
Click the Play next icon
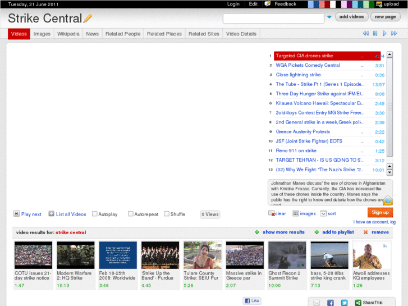click(x=16, y=214)
